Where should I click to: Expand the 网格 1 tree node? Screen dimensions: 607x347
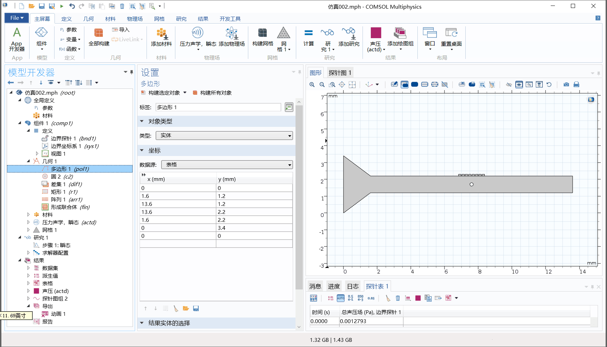point(28,230)
